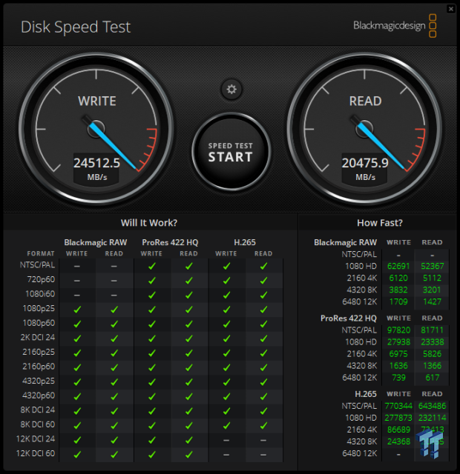Click ProRes 4320 8K read value 1366
Screen dimensions: 460x474
tap(432, 365)
